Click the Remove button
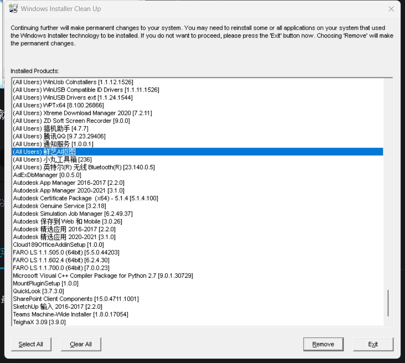Viewport: 405px width, 363px height. tap(323, 344)
